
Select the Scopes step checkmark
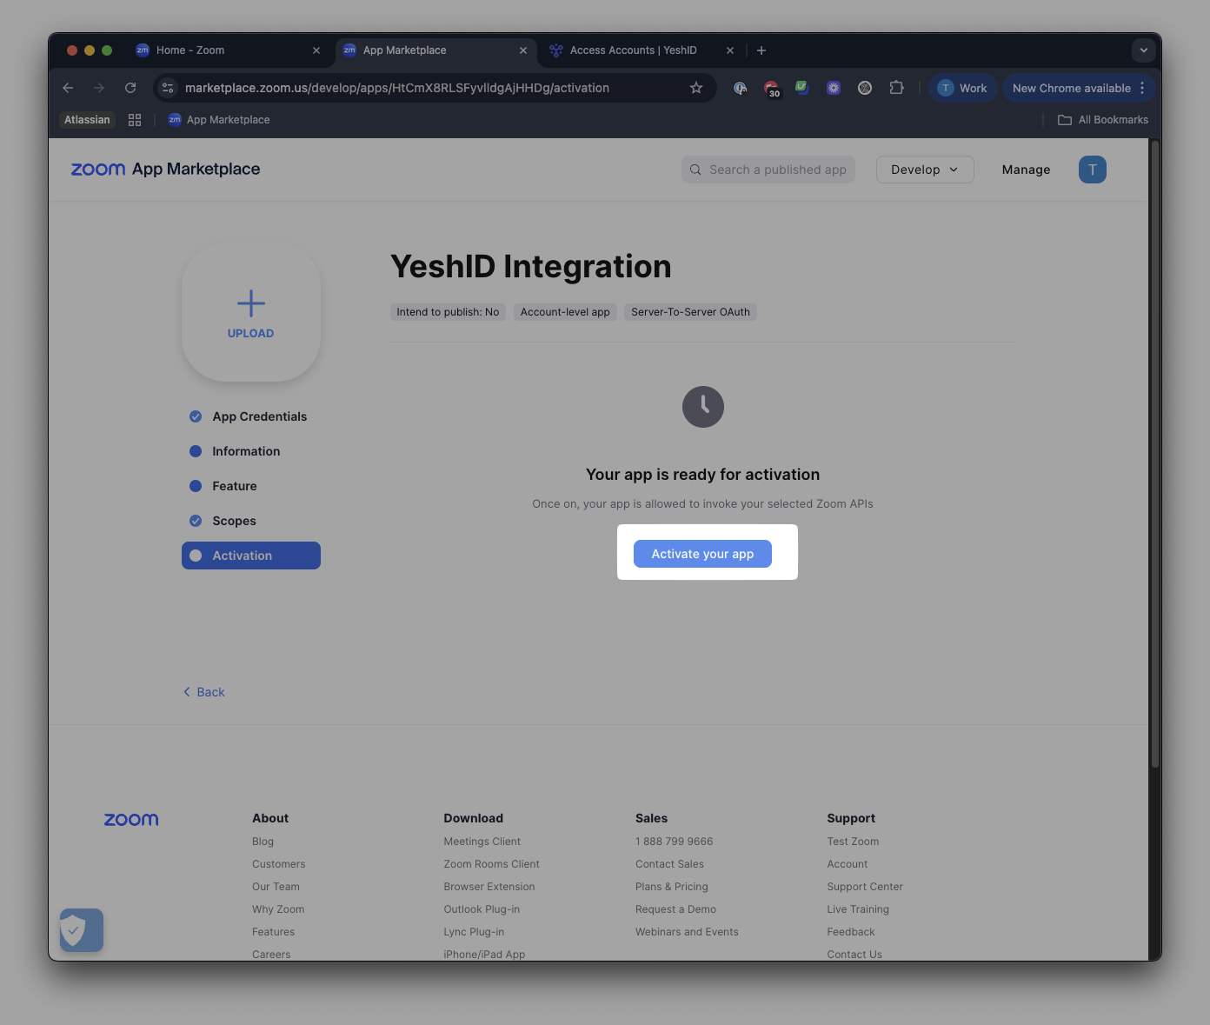click(196, 521)
